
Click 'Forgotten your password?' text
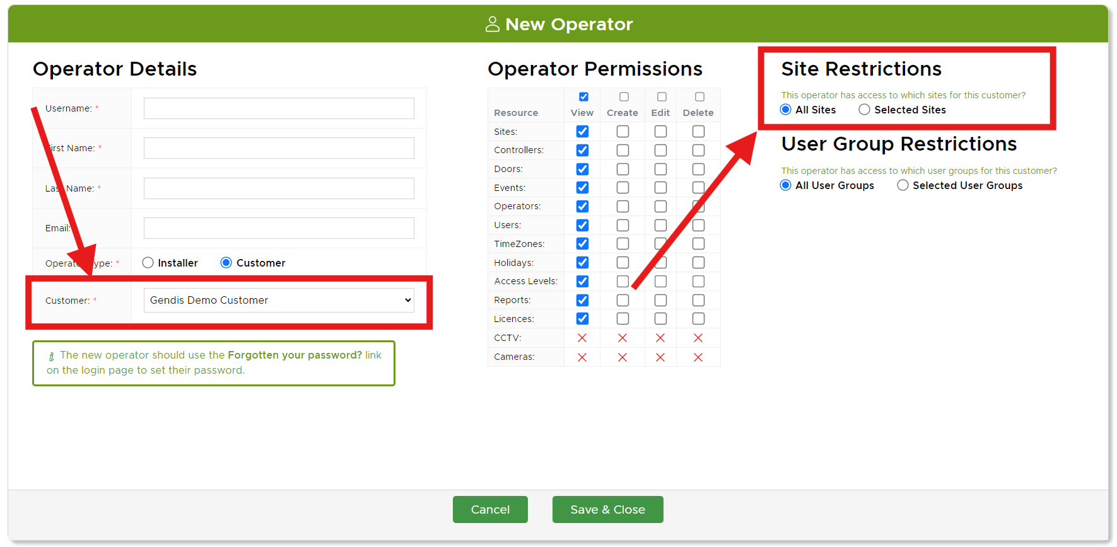coord(295,355)
